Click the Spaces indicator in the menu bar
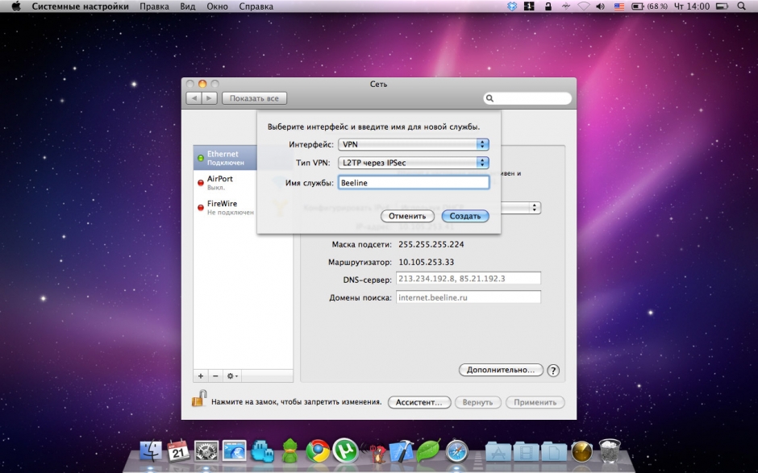This screenshot has height=473, width=758. (529, 6)
